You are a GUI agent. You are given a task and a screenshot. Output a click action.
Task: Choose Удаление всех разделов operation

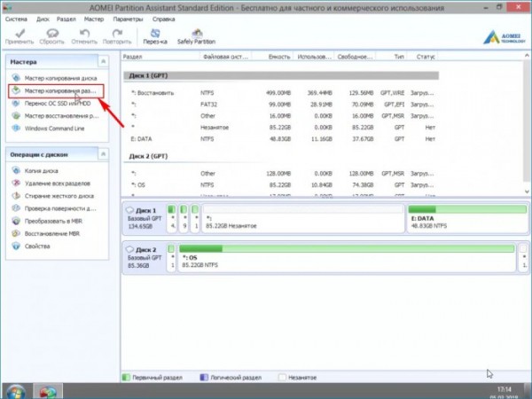pos(58,184)
